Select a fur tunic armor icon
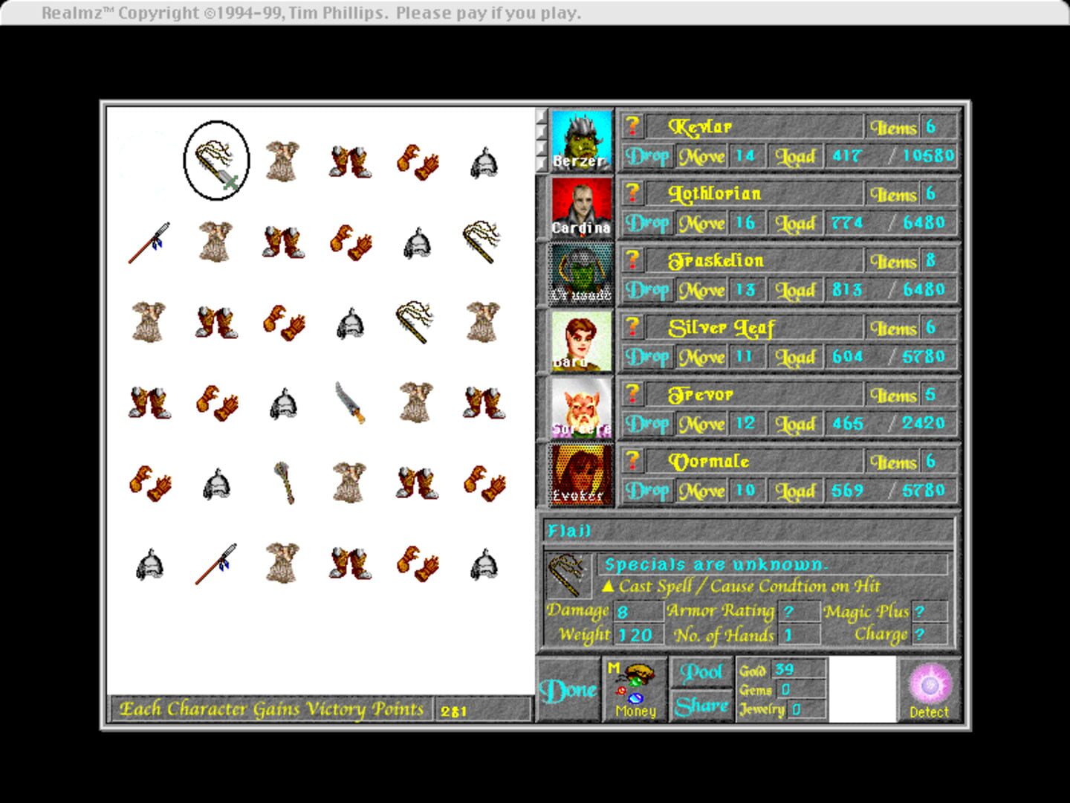The height and width of the screenshot is (803, 1070). [282, 161]
